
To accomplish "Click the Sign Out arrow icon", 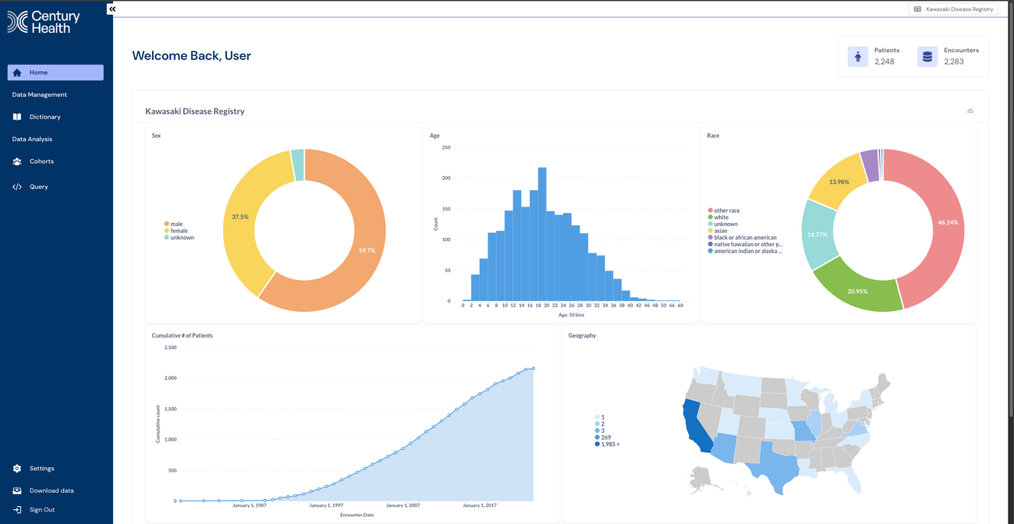I will pyautogui.click(x=17, y=510).
